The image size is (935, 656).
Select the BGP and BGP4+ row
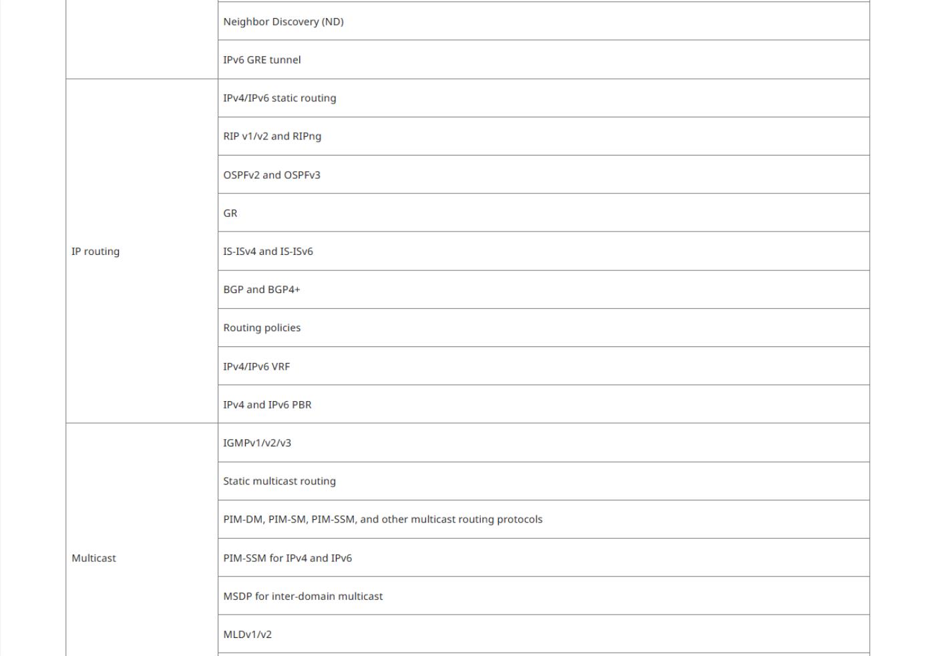click(544, 290)
